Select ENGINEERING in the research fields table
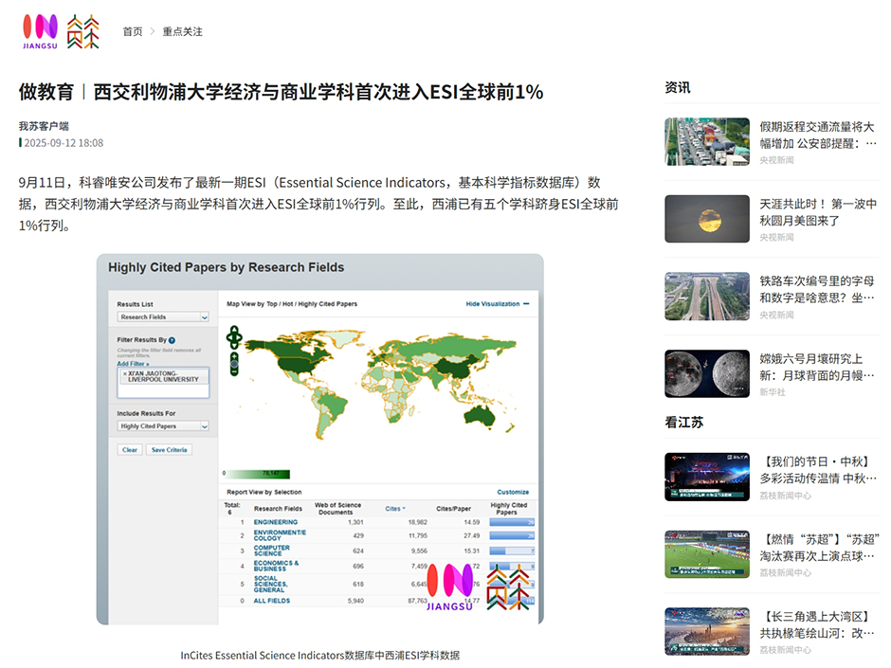The image size is (891, 668). click(x=275, y=522)
